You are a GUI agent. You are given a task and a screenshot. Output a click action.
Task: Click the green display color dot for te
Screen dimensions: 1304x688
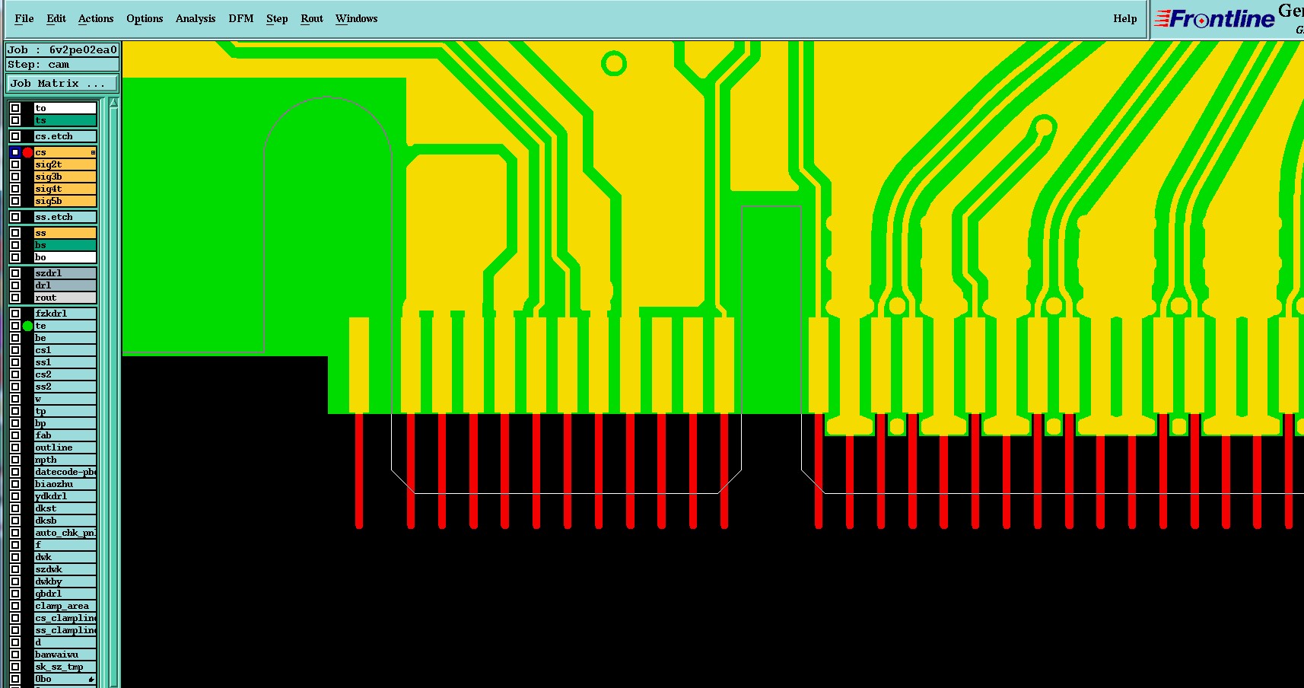(x=28, y=326)
